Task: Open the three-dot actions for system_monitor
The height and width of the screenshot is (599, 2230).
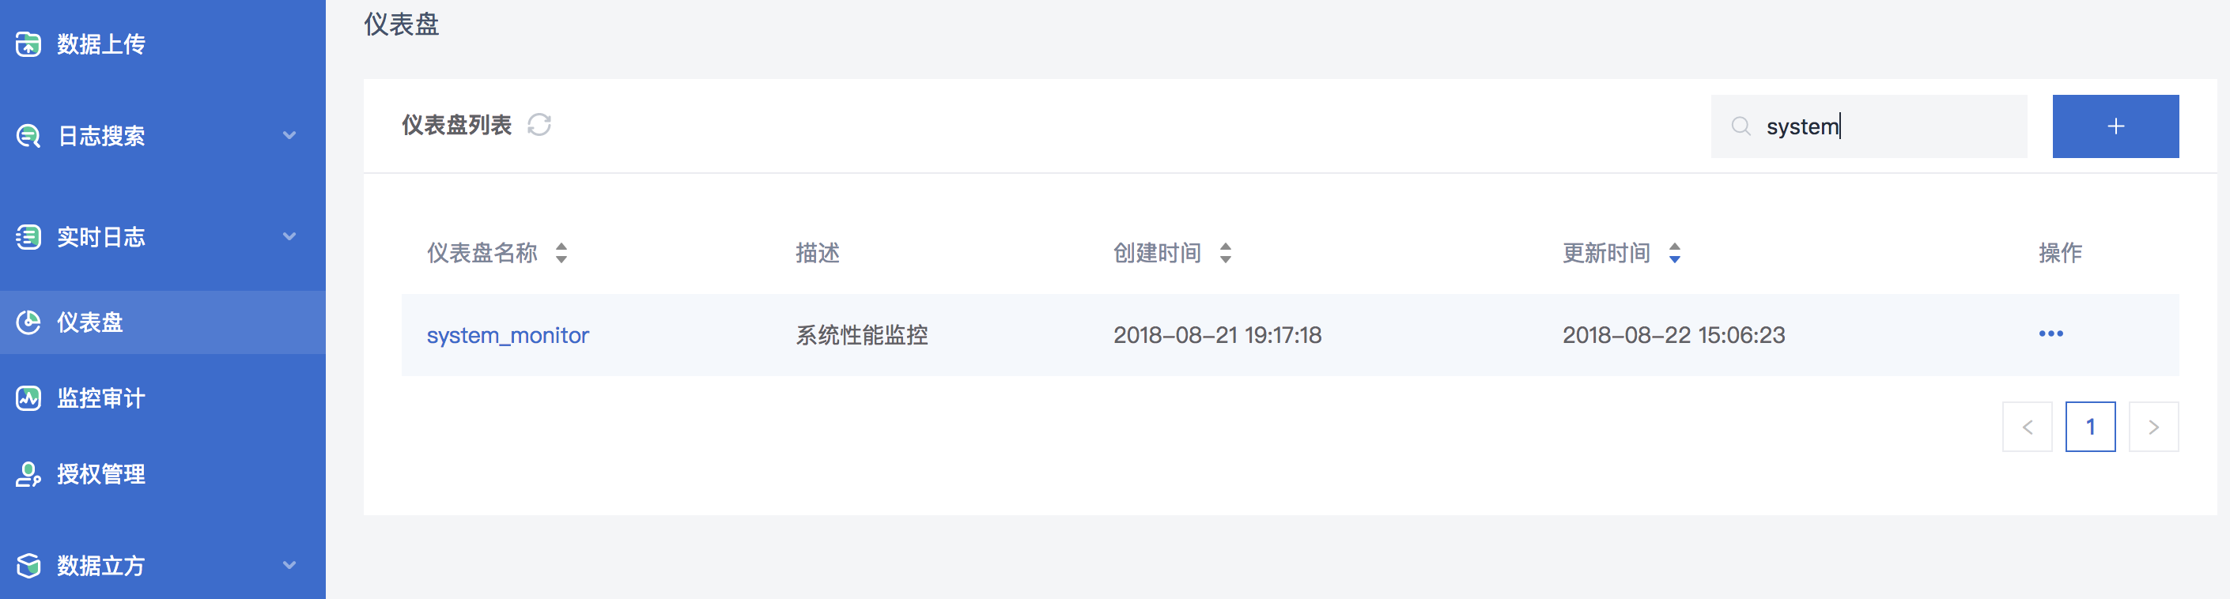Action: pyautogui.click(x=2050, y=334)
